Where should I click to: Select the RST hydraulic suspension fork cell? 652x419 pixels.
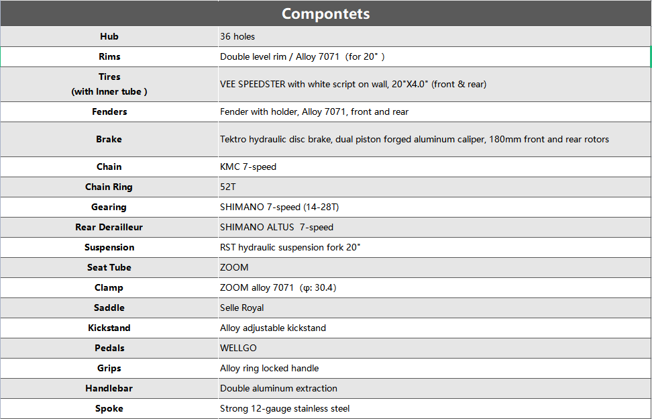point(290,247)
